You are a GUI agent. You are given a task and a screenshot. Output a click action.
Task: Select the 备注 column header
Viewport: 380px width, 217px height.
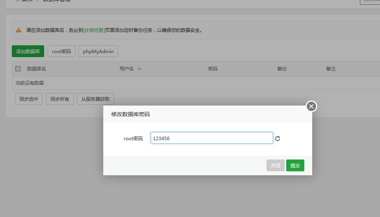coord(330,69)
